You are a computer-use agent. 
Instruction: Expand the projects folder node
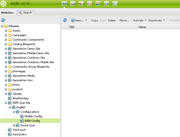coord(6,89)
